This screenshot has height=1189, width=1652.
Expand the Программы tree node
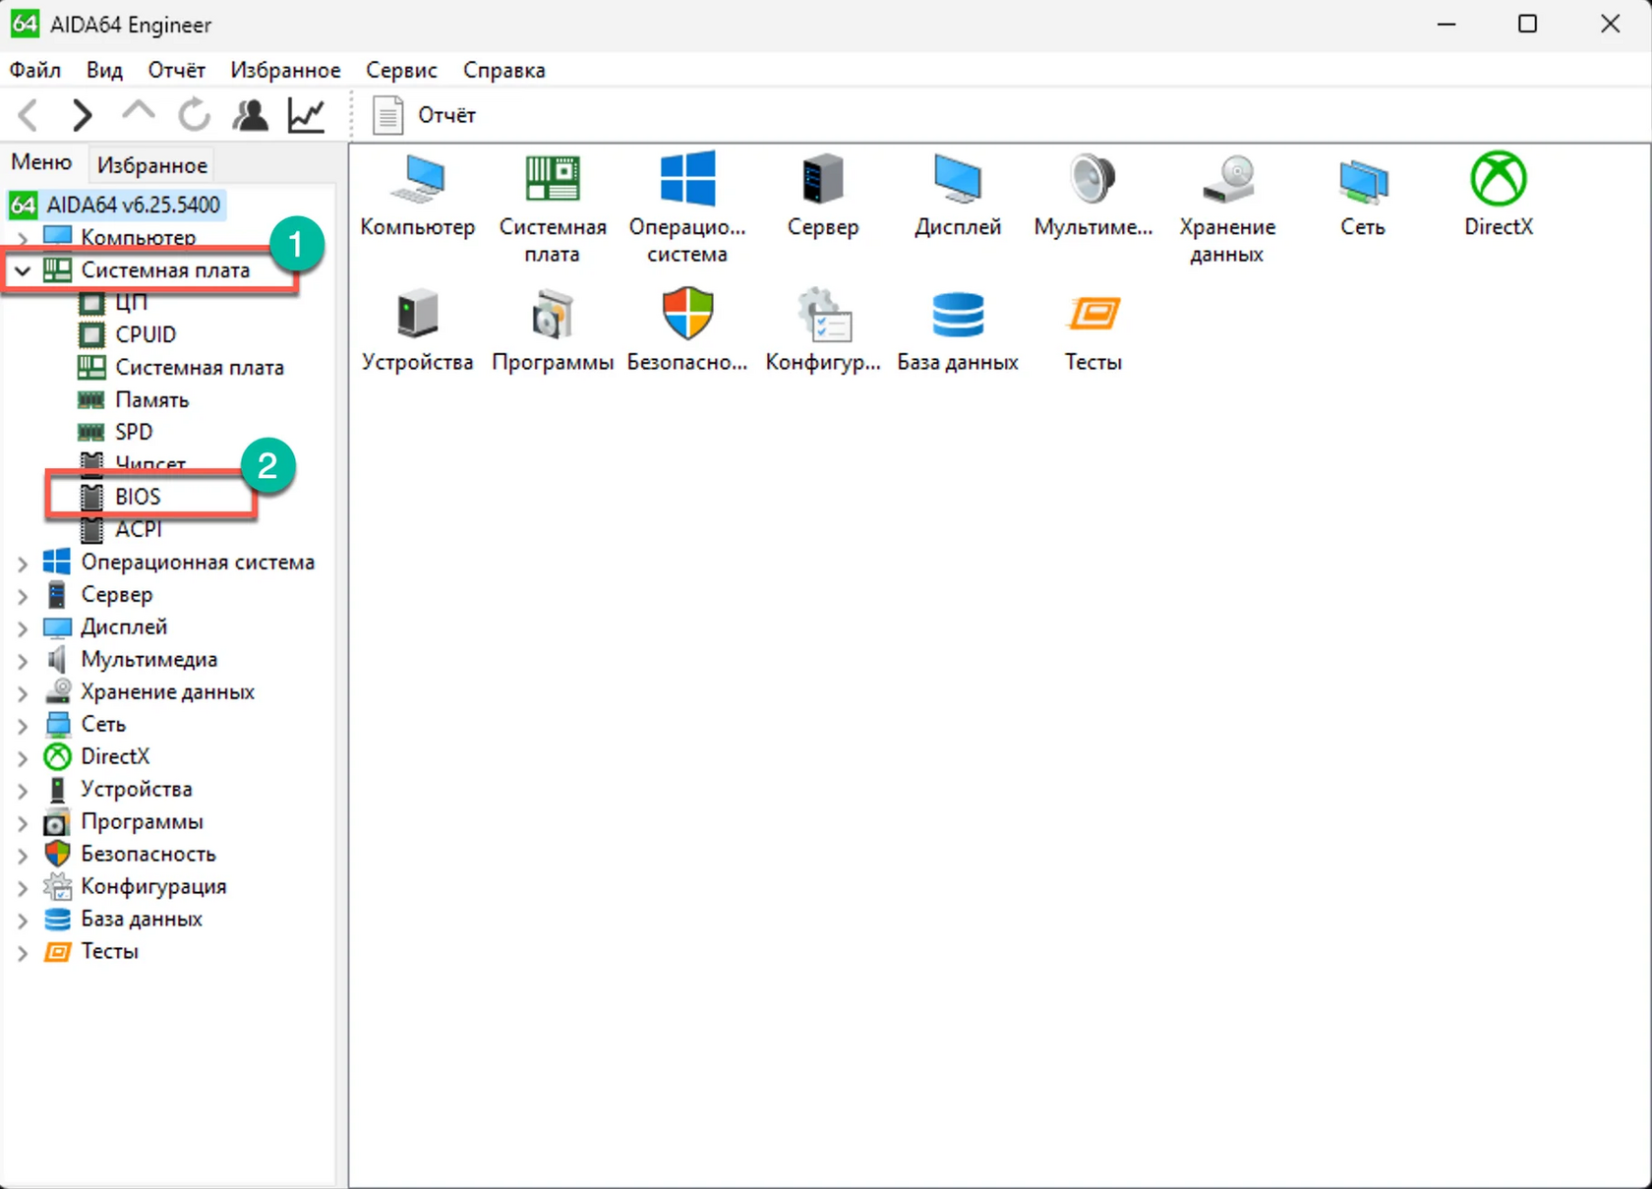23,822
